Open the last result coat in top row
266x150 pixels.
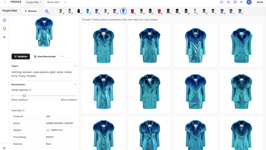[x=242, y=45]
